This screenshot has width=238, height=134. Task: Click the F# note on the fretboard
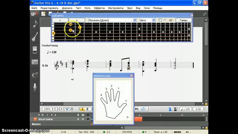(70, 24)
